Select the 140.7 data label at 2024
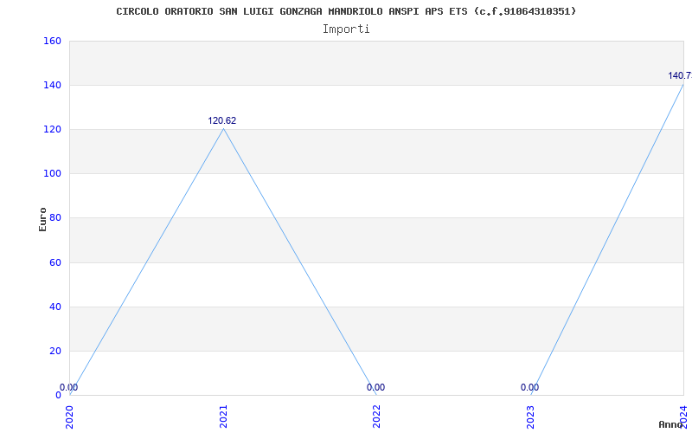The width and height of the screenshot is (692, 433). [x=679, y=75]
